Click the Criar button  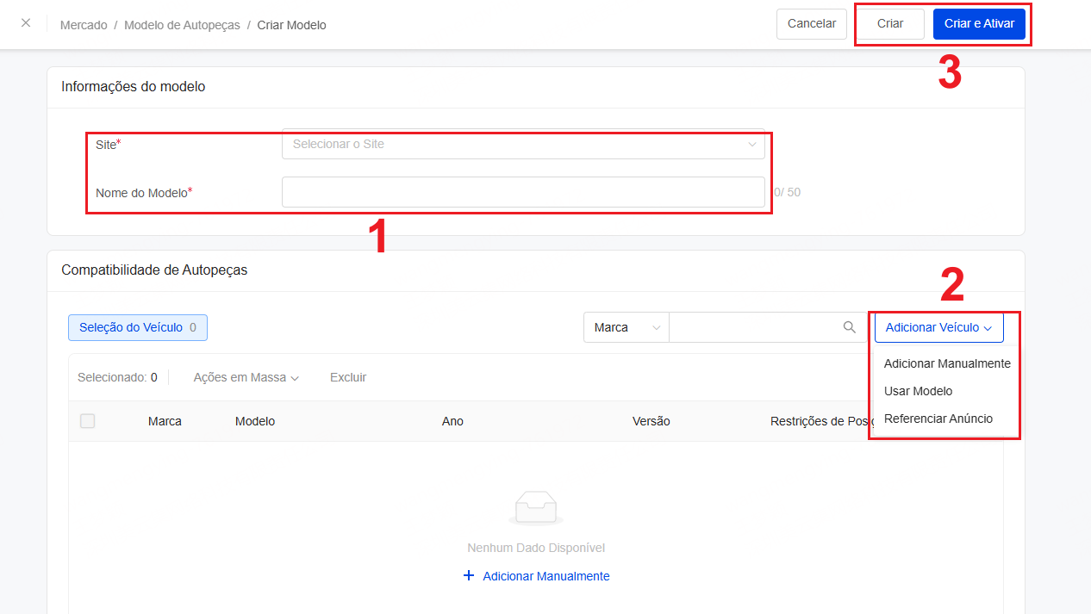890,24
